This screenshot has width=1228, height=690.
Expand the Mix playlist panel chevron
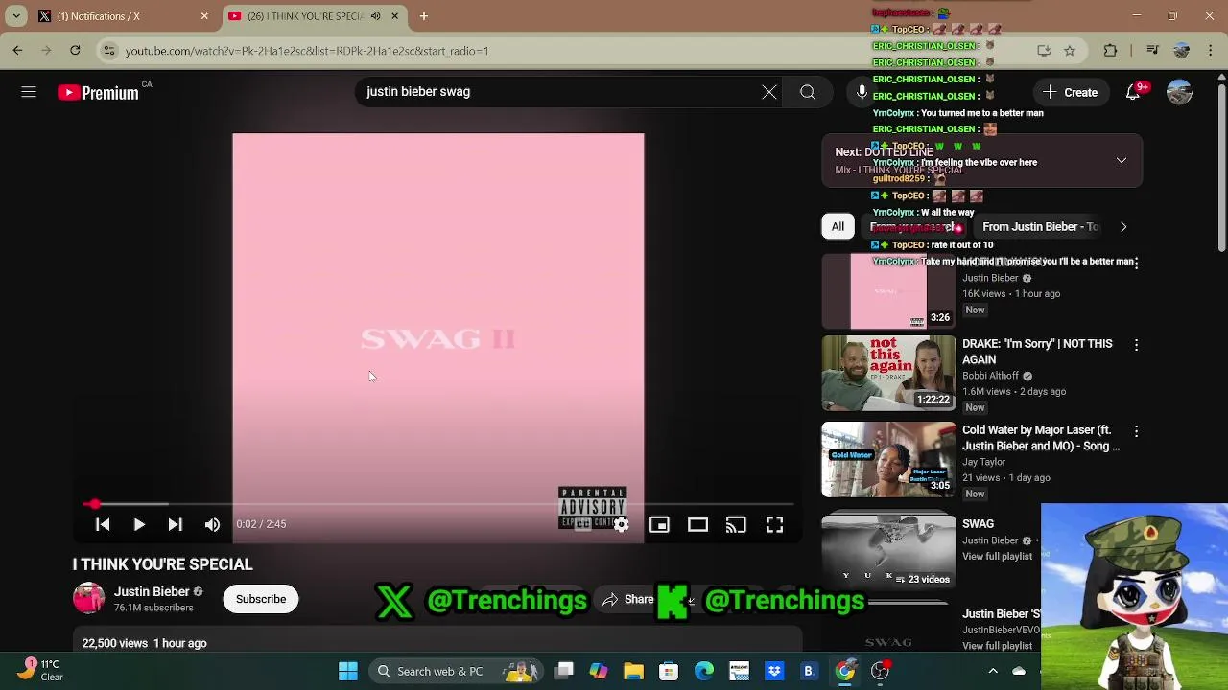coord(1122,160)
